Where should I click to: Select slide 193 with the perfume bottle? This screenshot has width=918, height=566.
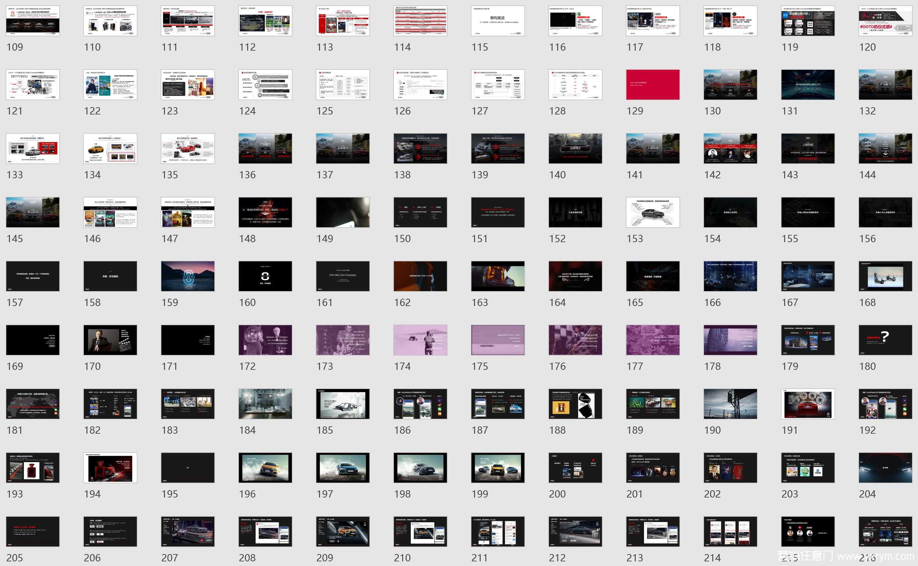pyautogui.click(x=32, y=467)
